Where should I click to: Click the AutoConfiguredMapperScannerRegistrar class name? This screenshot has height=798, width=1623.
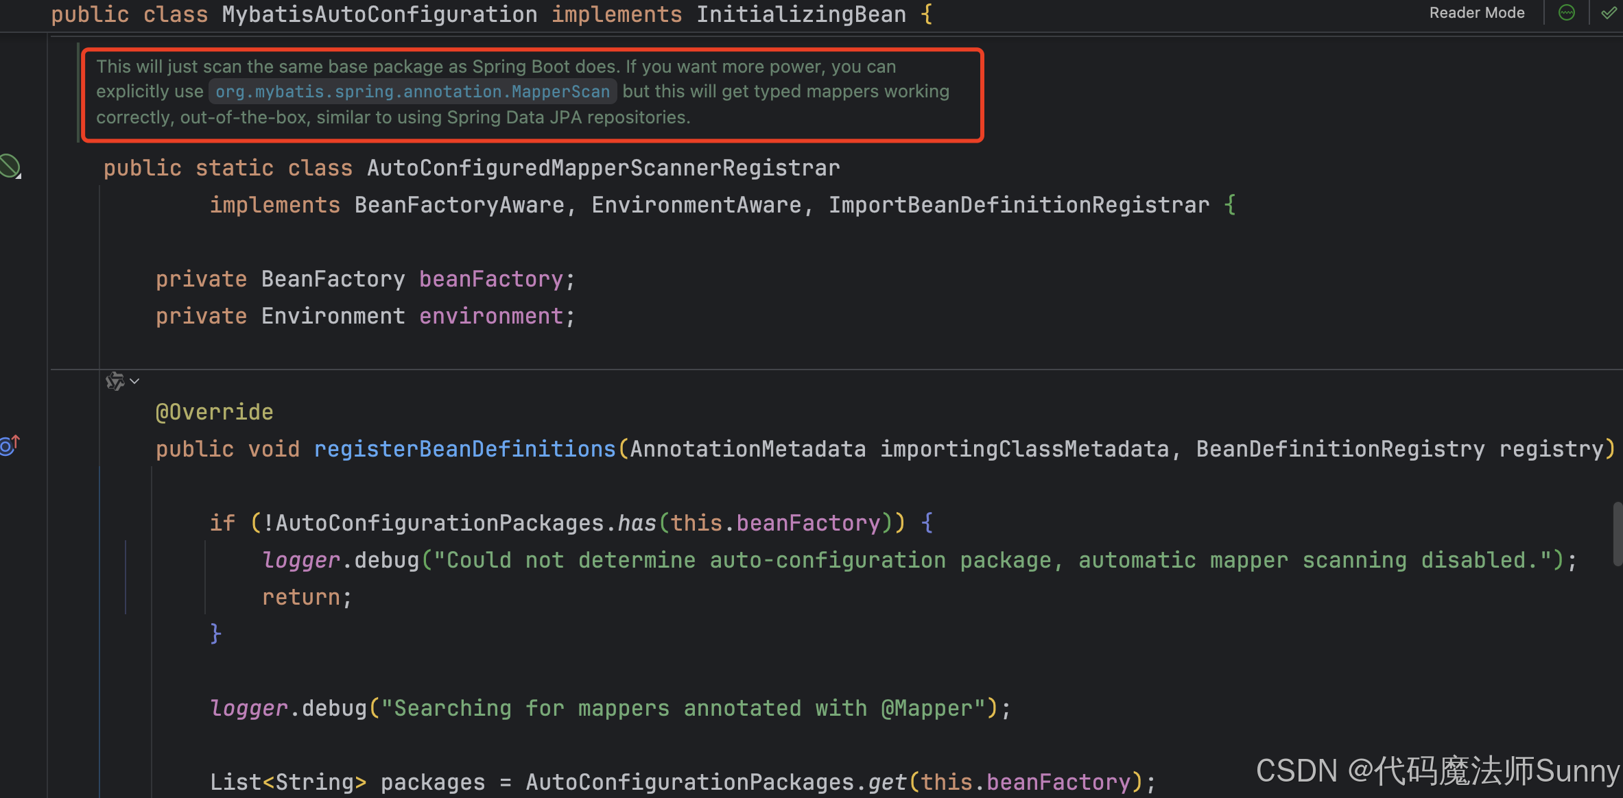pos(603,168)
